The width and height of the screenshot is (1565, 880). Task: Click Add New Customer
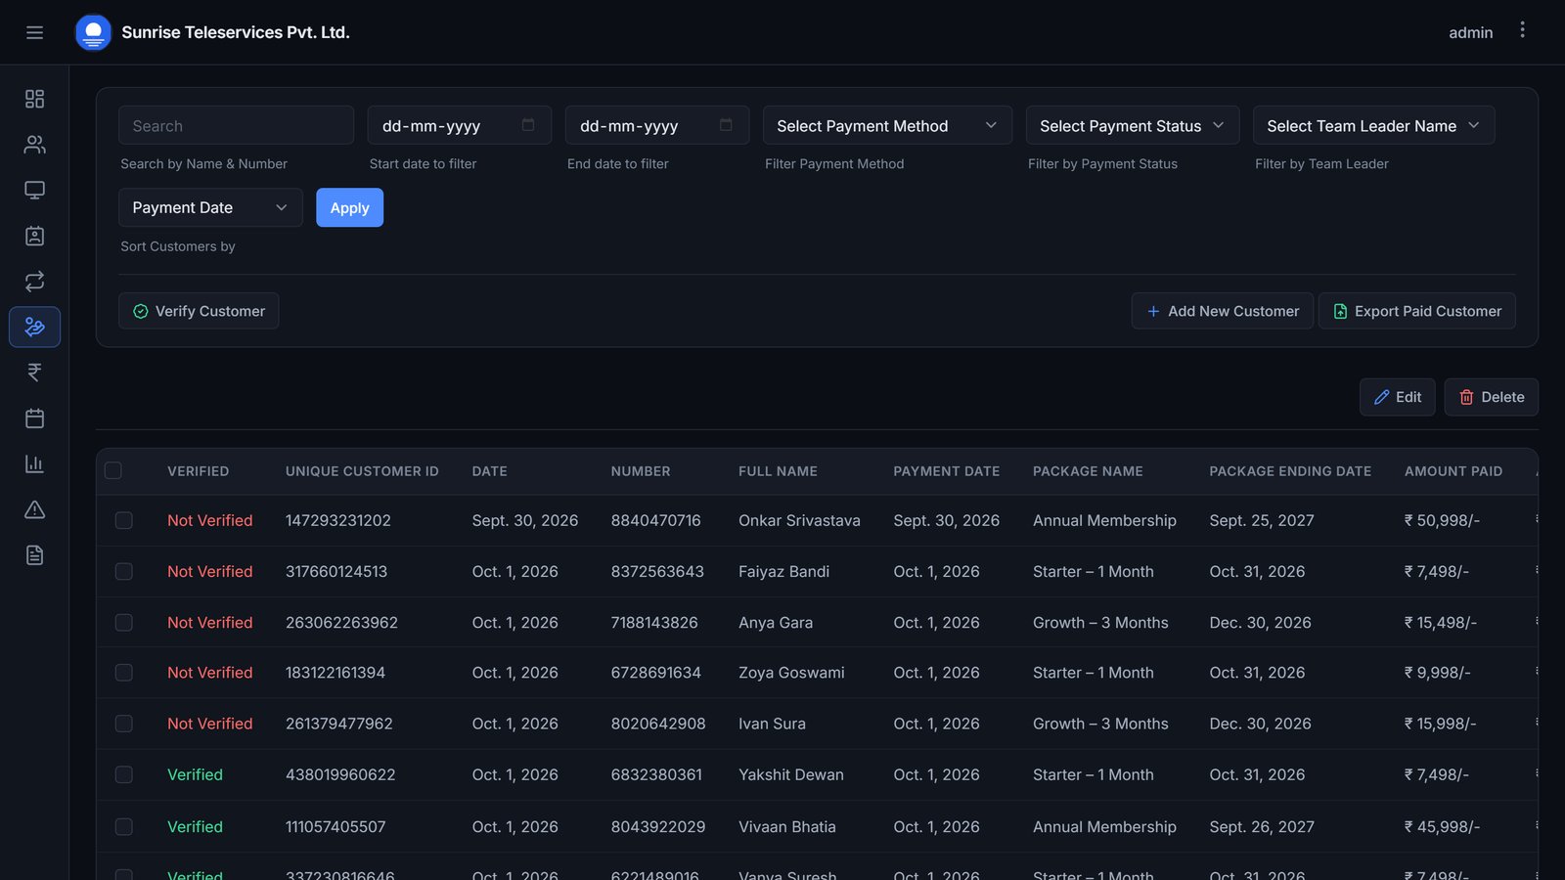coord(1222,311)
